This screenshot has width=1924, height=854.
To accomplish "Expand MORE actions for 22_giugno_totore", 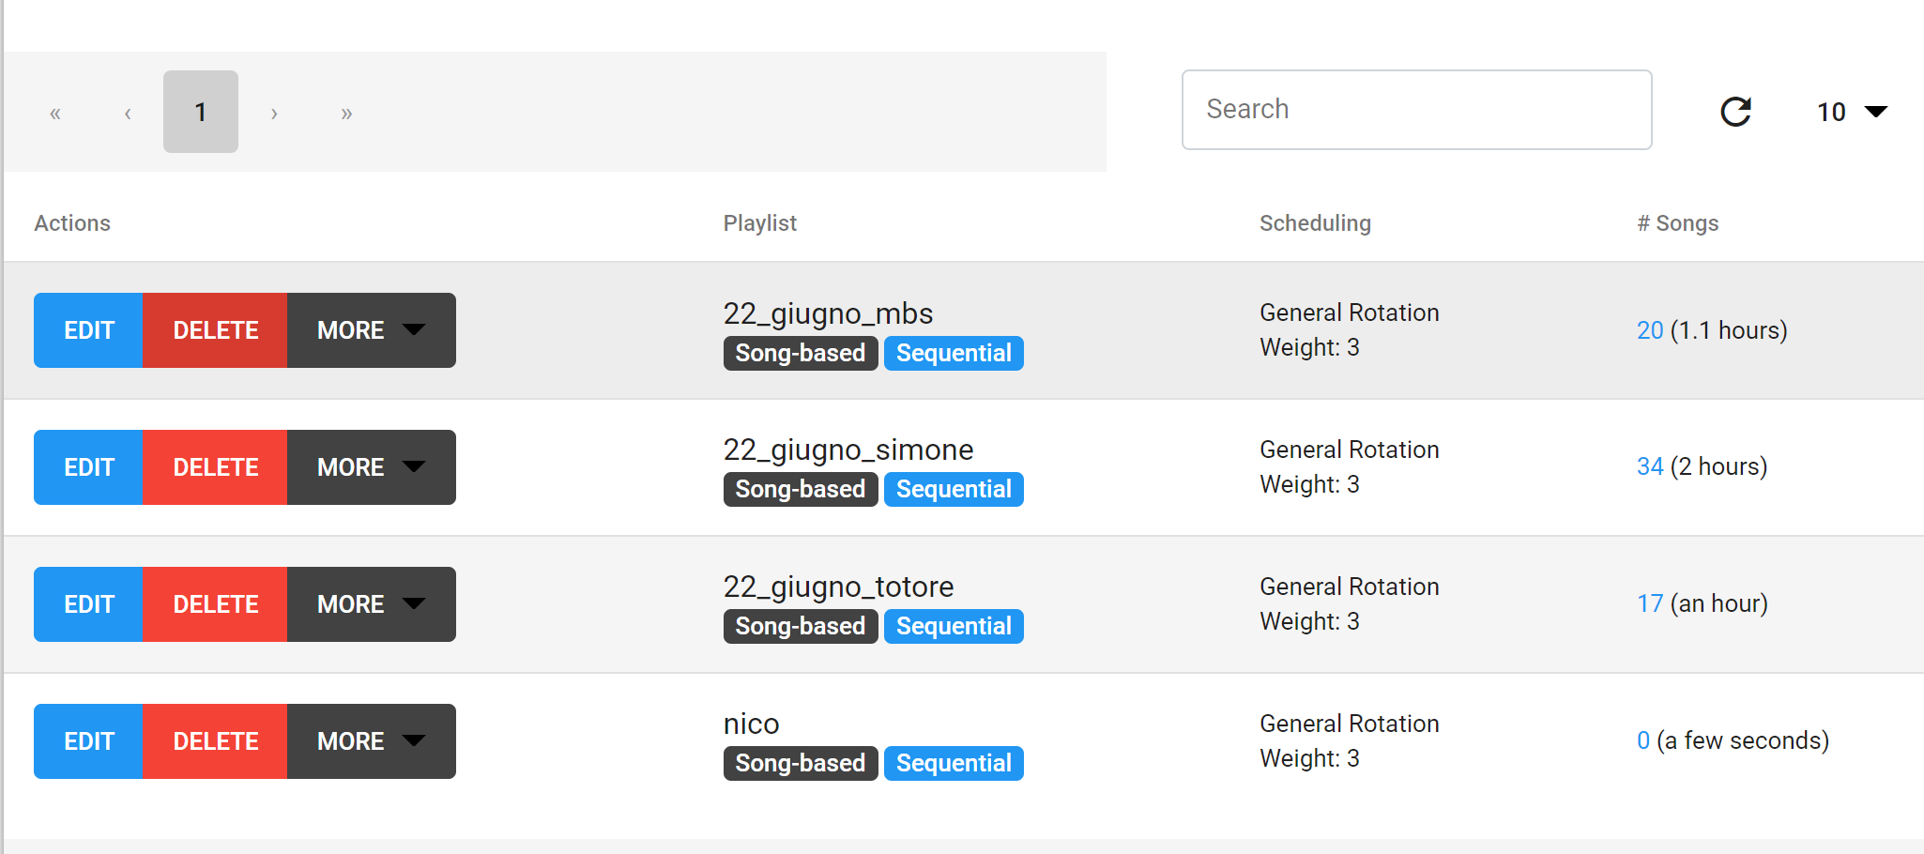I will point(370,604).
